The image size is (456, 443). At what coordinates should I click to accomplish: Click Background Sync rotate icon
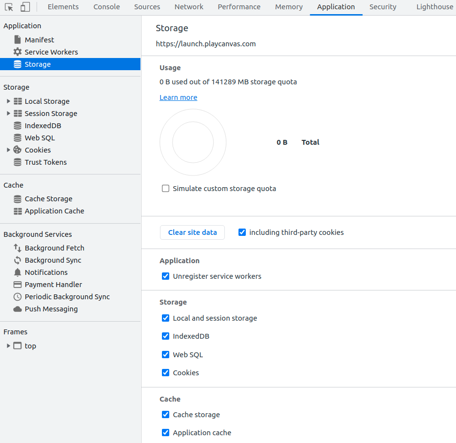pyautogui.click(x=18, y=260)
